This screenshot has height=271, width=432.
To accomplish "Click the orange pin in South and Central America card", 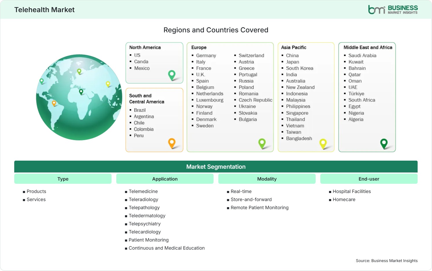I will 172,143.
